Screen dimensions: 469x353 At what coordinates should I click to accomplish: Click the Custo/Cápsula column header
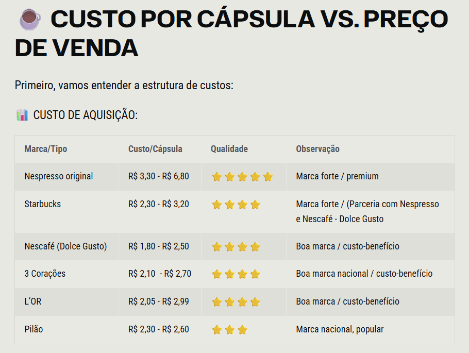coord(155,149)
